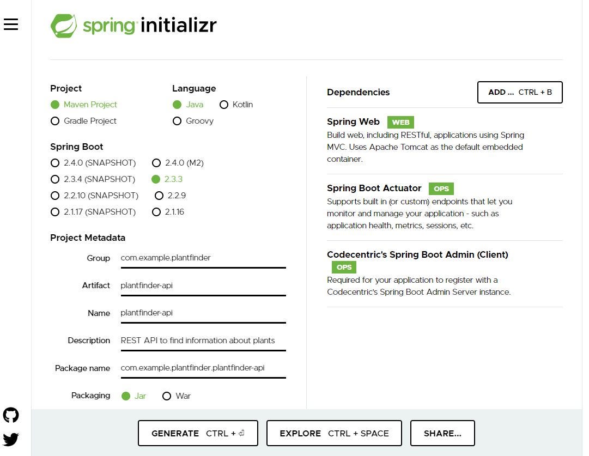Select Spring Boot 2.3.4 (SNAPSHOT)
The width and height of the screenshot is (589, 456).
[93, 179]
